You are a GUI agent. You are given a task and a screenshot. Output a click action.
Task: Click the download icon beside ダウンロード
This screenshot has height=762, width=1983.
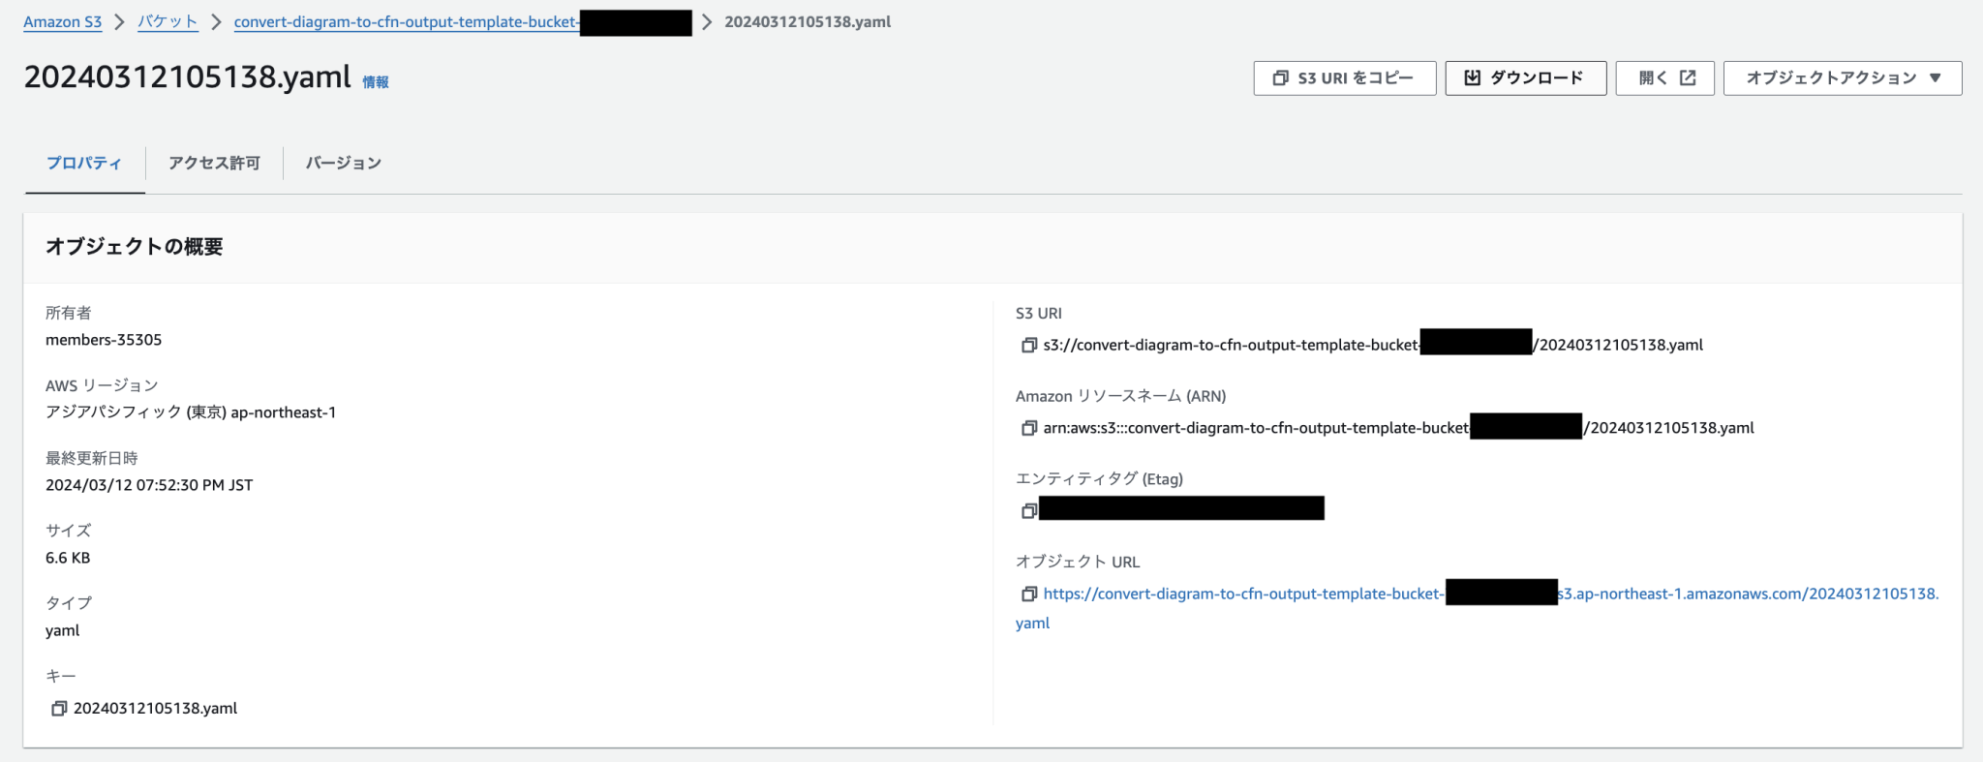tap(1472, 78)
